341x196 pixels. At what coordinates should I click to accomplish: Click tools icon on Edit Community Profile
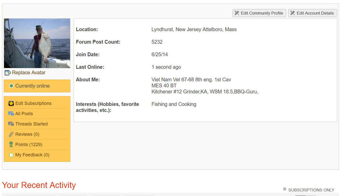[x=237, y=13]
